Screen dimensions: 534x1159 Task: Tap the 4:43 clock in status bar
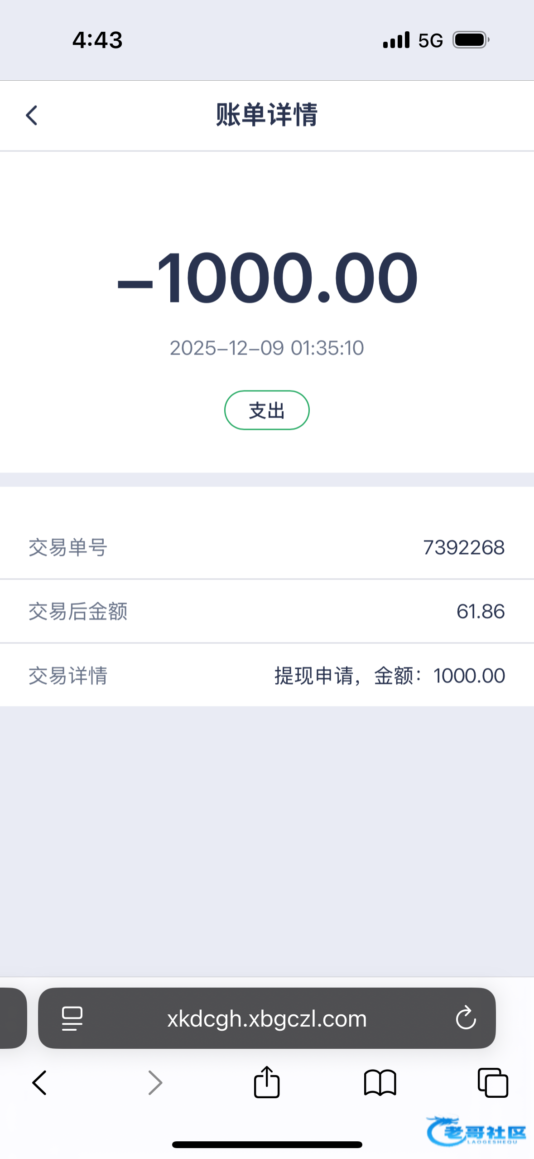point(97,40)
